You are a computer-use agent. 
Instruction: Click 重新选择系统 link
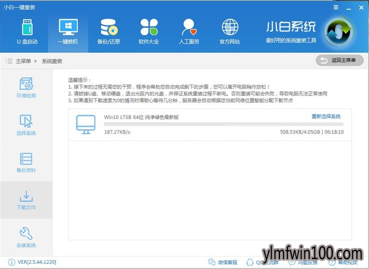pos(326,116)
